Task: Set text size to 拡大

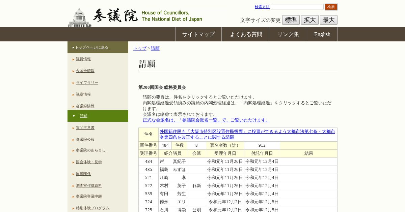Action: [309, 20]
